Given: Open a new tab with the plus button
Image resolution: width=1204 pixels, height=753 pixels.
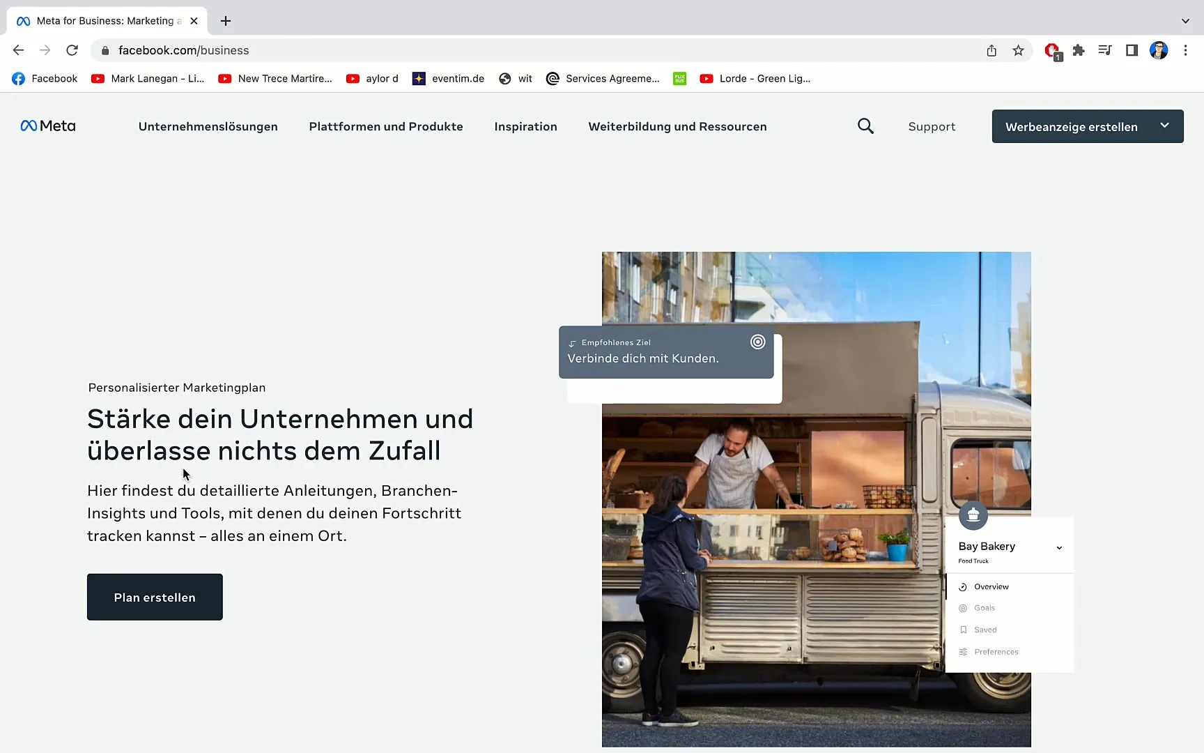Looking at the screenshot, I should (226, 21).
